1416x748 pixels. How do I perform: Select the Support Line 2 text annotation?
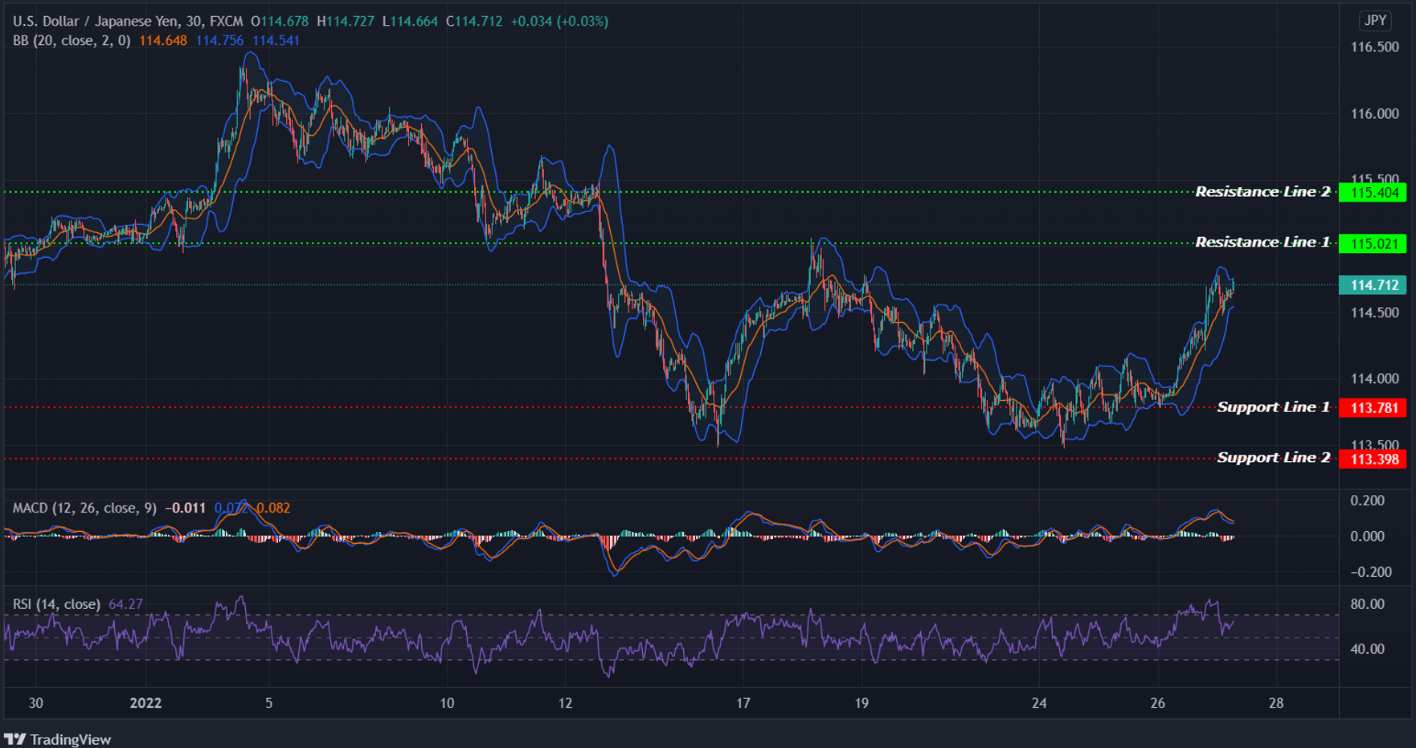click(x=1273, y=457)
